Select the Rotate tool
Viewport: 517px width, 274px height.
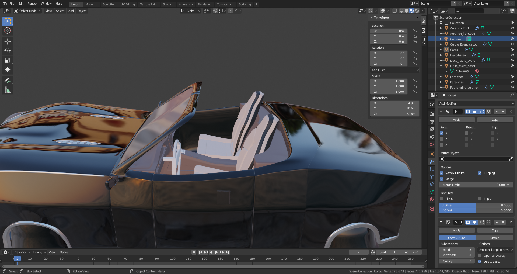(8, 51)
